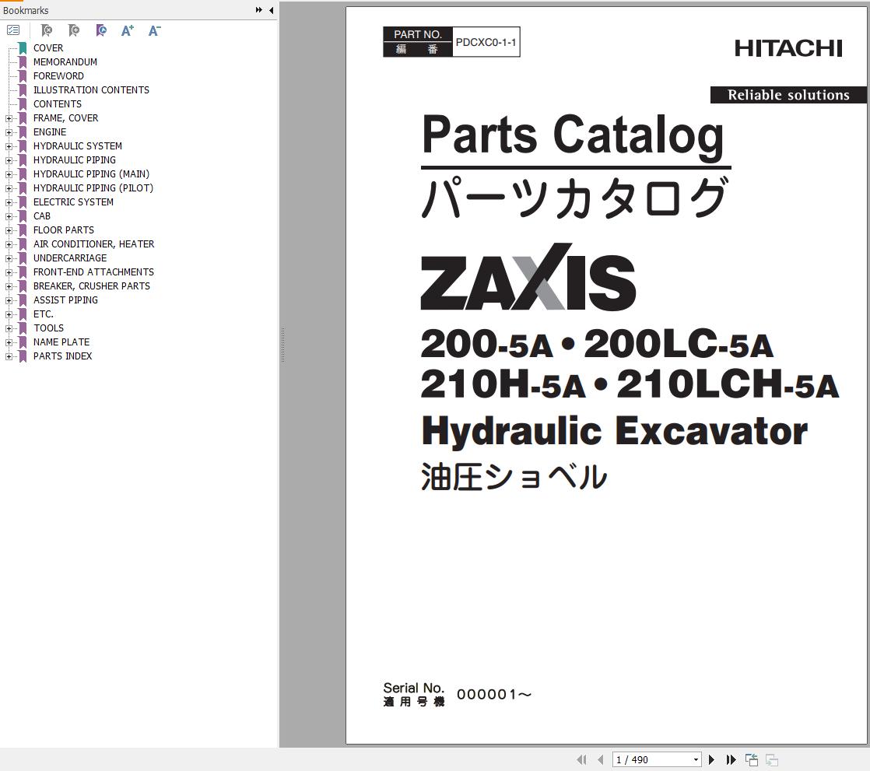
Task: Click the part number PDCXC0-1-1 text
Action: pyautogui.click(x=486, y=42)
